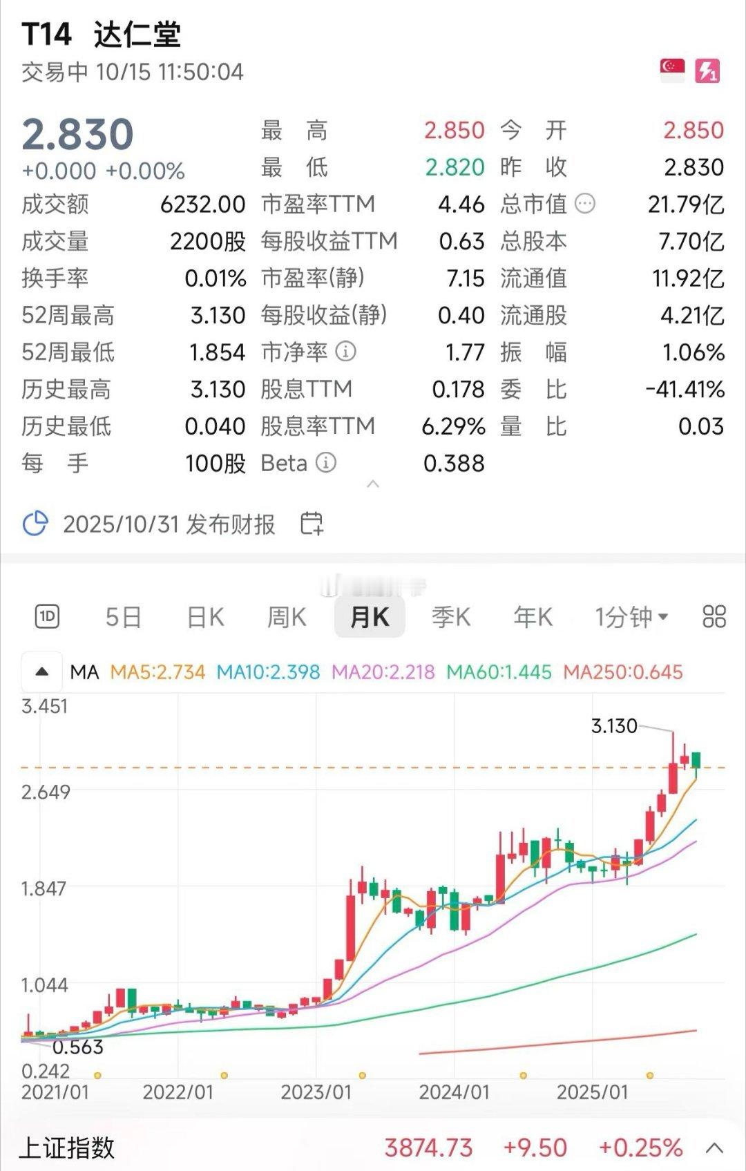This screenshot has width=746, height=1171.
Task: Tap the MA250:0.645 indicator value
Action: click(623, 672)
